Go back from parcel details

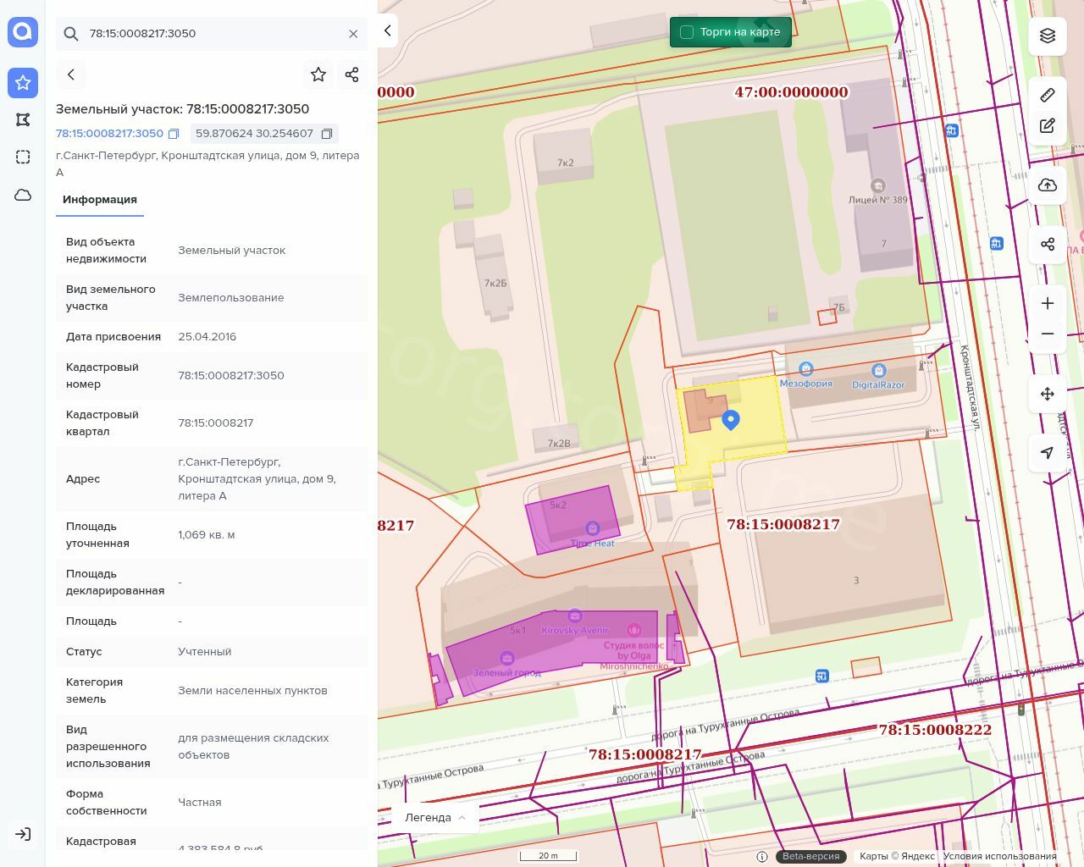pos(71,75)
